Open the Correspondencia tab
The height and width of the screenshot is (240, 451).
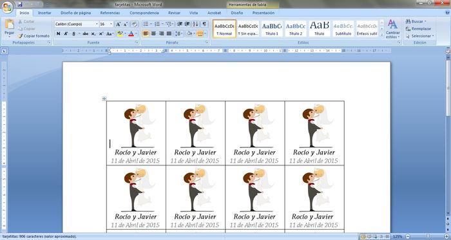(144, 13)
